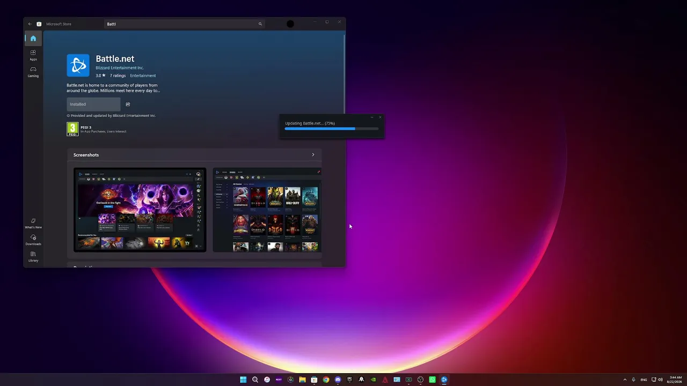Show hidden system tray icons

(625, 380)
